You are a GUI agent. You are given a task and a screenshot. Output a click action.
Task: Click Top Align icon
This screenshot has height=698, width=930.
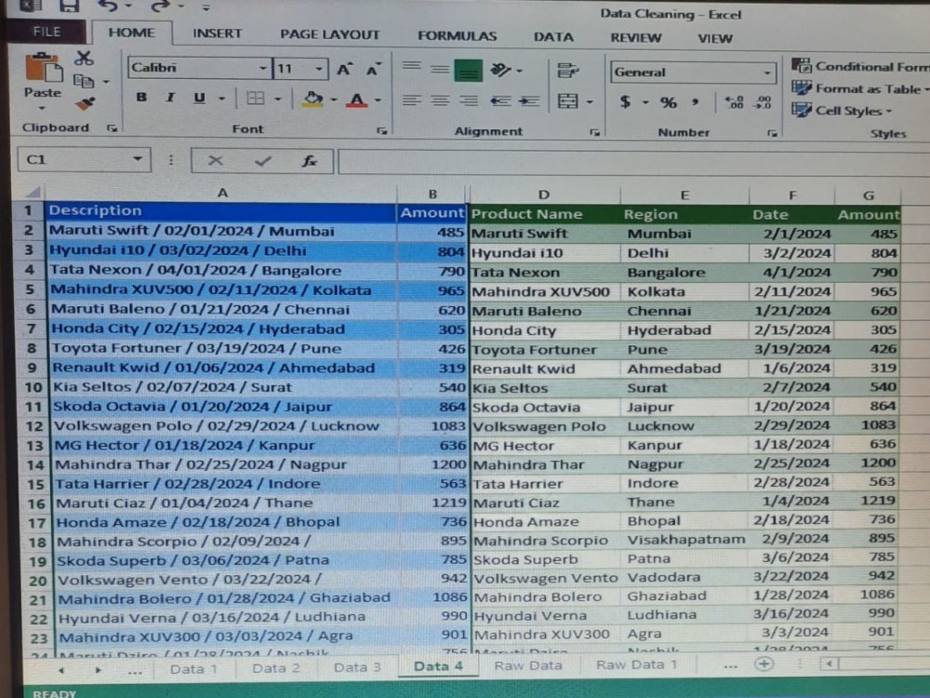[412, 66]
